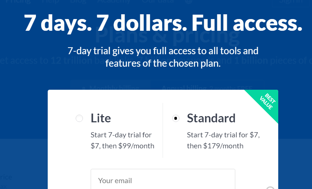This screenshot has width=312, height=189.
Task: Click the Standard plan title text
Action: [211, 118]
